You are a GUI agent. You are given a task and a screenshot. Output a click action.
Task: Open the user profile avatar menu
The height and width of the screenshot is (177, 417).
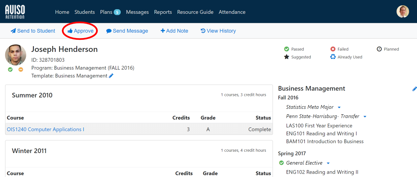click(402, 12)
